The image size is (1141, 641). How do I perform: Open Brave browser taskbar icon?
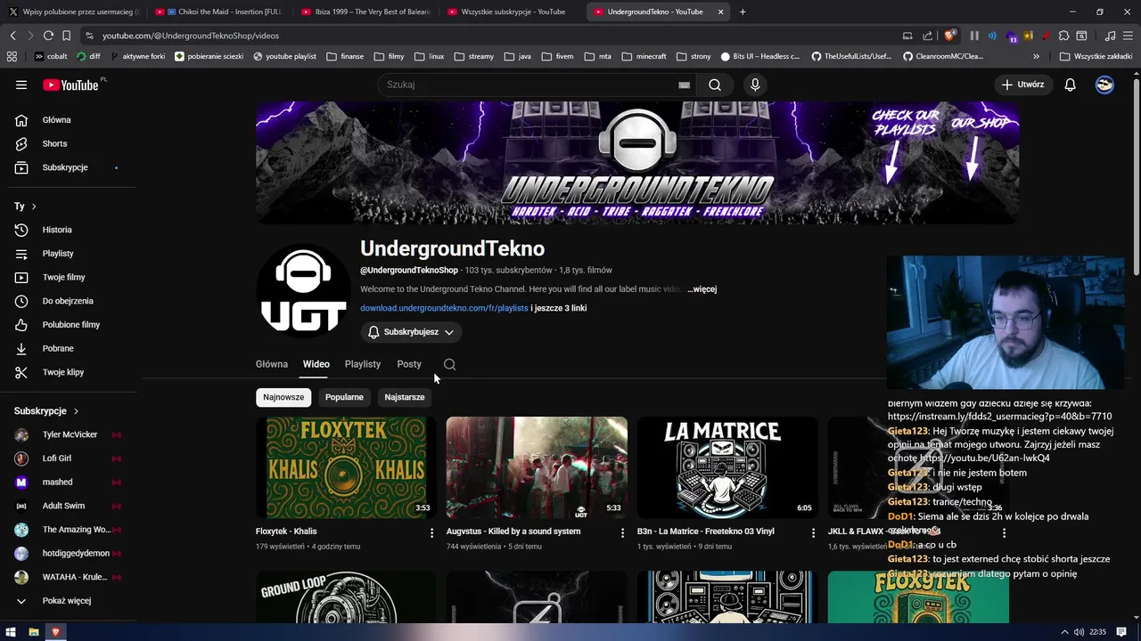click(x=55, y=632)
